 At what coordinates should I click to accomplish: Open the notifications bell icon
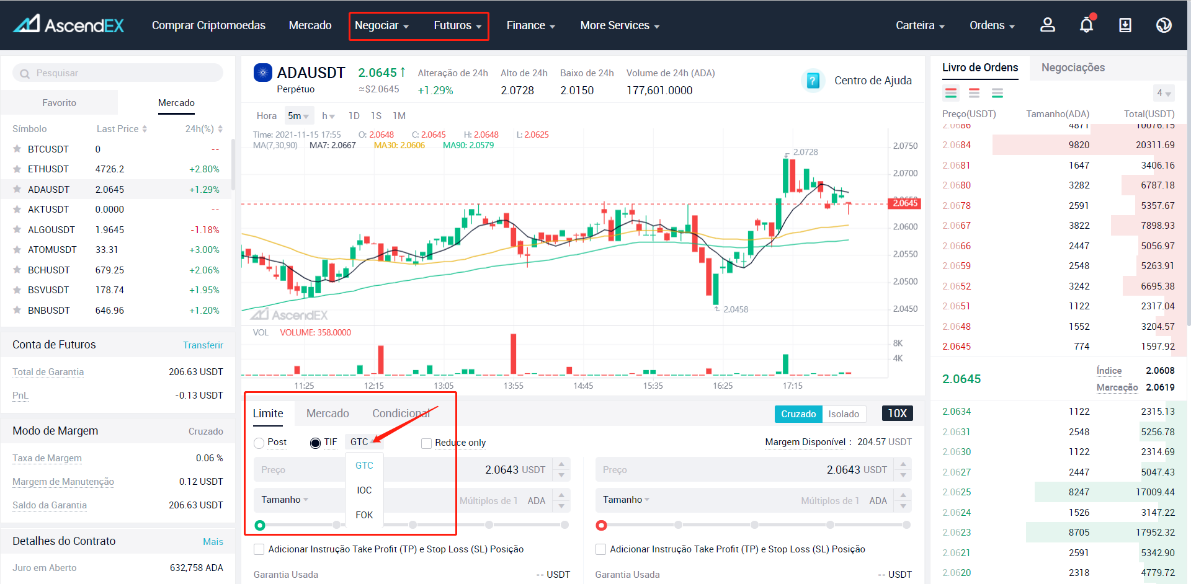pyautogui.click(x=1086, y=25)
